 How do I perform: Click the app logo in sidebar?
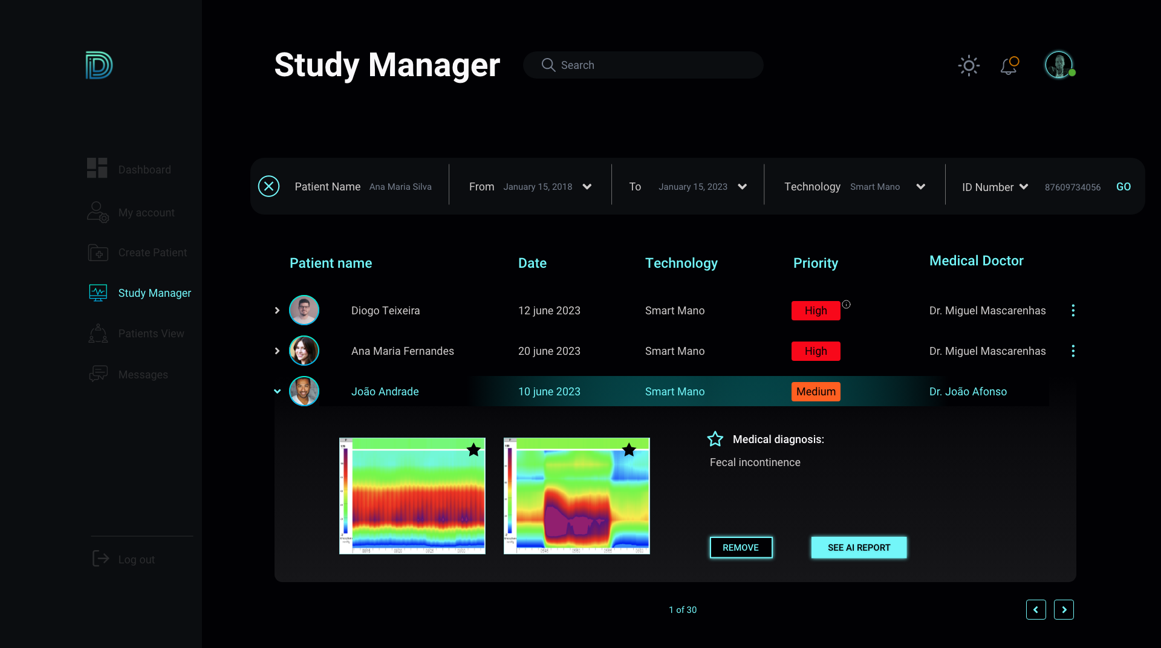click(99, 65)
